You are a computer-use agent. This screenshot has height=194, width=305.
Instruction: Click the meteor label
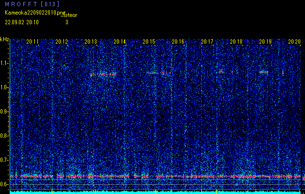click(x=69, y=15)
